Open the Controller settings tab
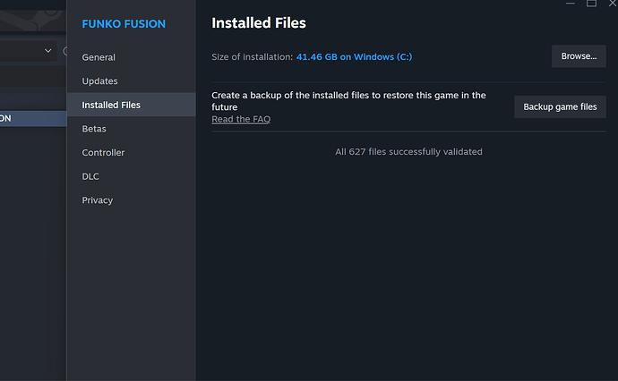This screenshot has width=618, height=381. point(103,153)
